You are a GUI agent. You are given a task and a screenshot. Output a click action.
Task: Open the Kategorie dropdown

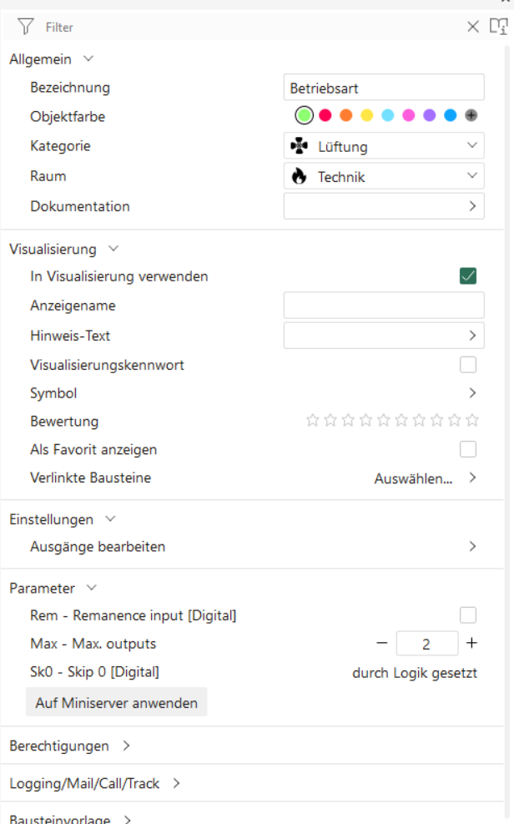pyautogui.click(x=471, y=145)
